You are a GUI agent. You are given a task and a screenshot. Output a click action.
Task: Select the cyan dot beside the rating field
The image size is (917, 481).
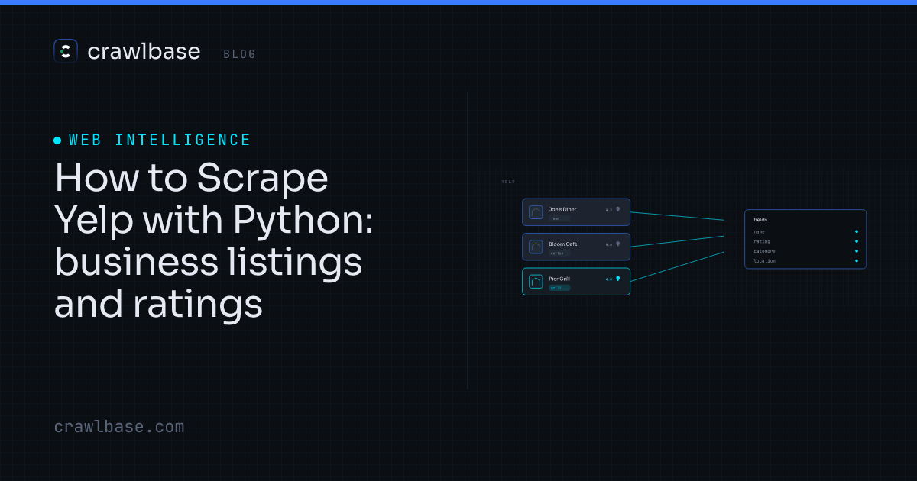pyautogui.click(x=857, y=241)
